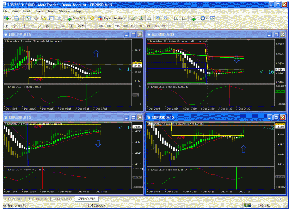Open the Help menu
The image size is (289, 209).
(78, 11)
